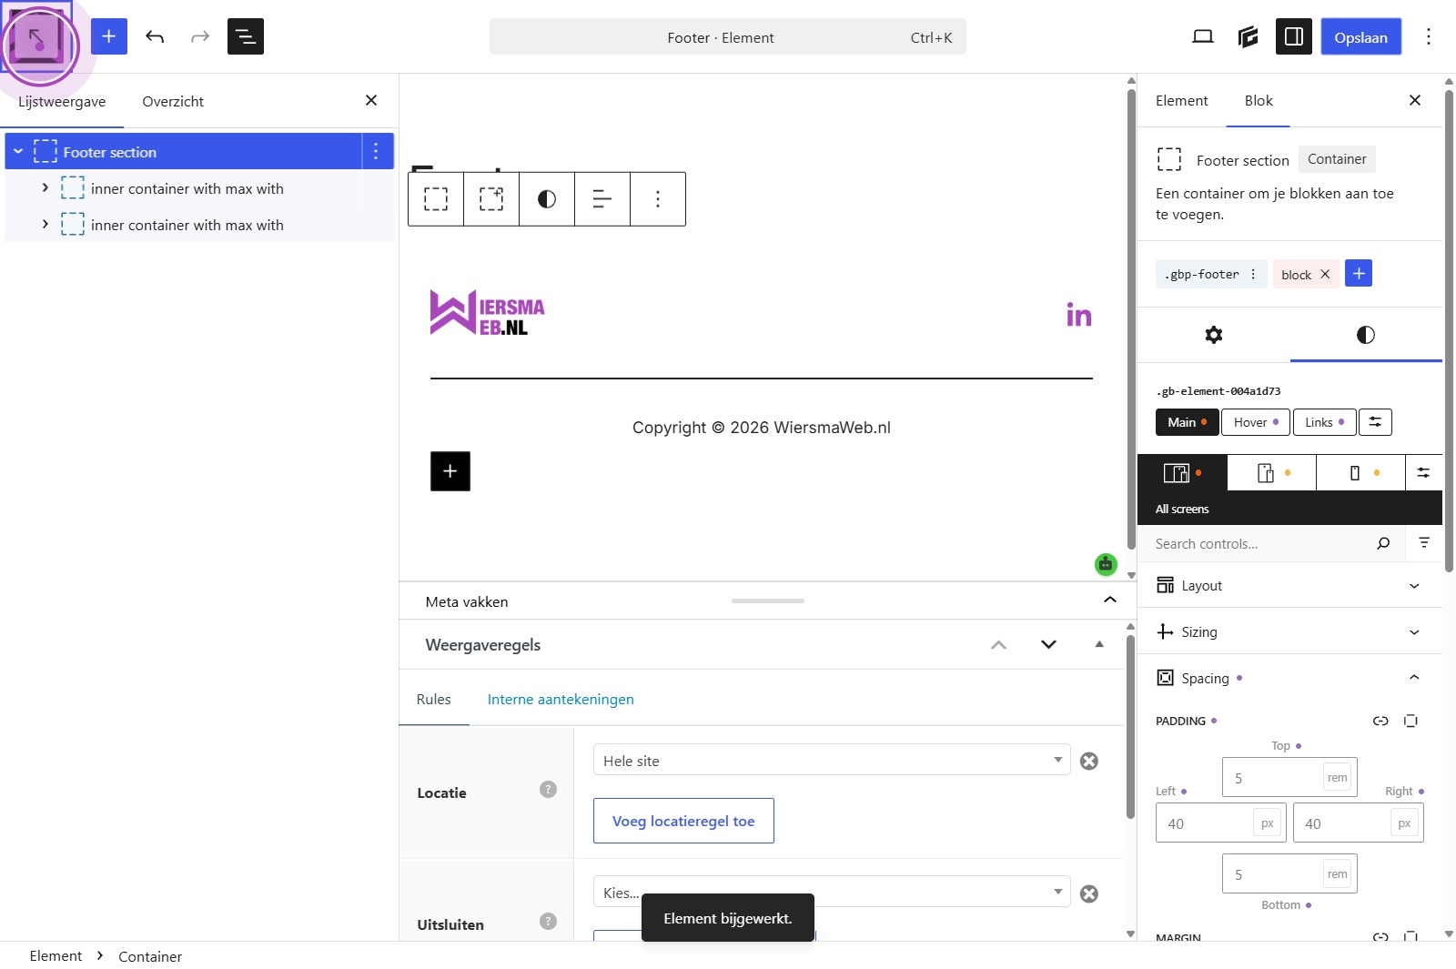Select the Footer section in list view
This screenshot has width=1456, height=969.
pyautogui.click(x=184, y=152)
